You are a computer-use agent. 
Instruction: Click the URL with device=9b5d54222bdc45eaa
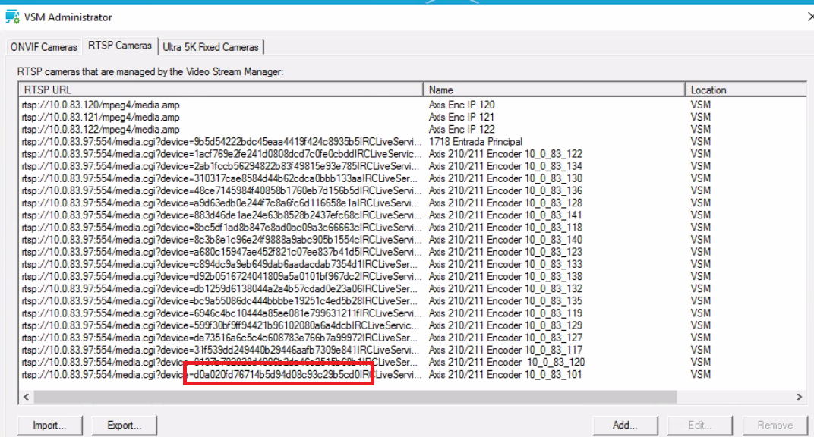222,142
